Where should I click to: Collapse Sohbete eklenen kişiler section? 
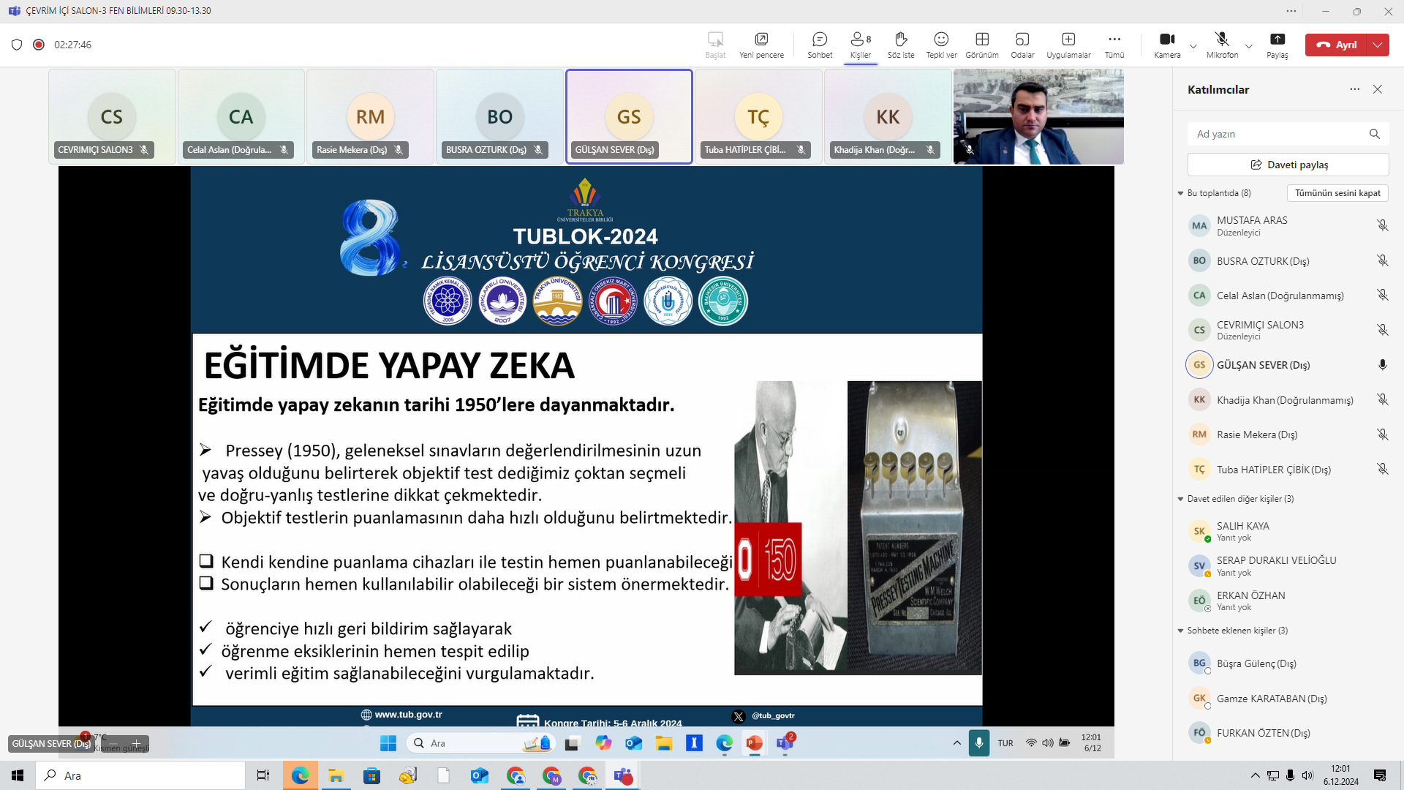coord(1180,631)
